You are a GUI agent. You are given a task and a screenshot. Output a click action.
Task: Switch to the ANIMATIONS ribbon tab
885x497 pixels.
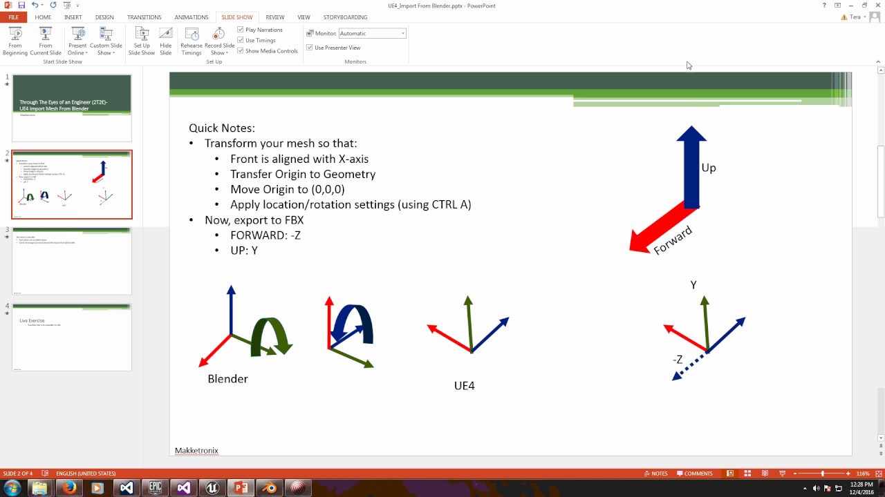192,17
